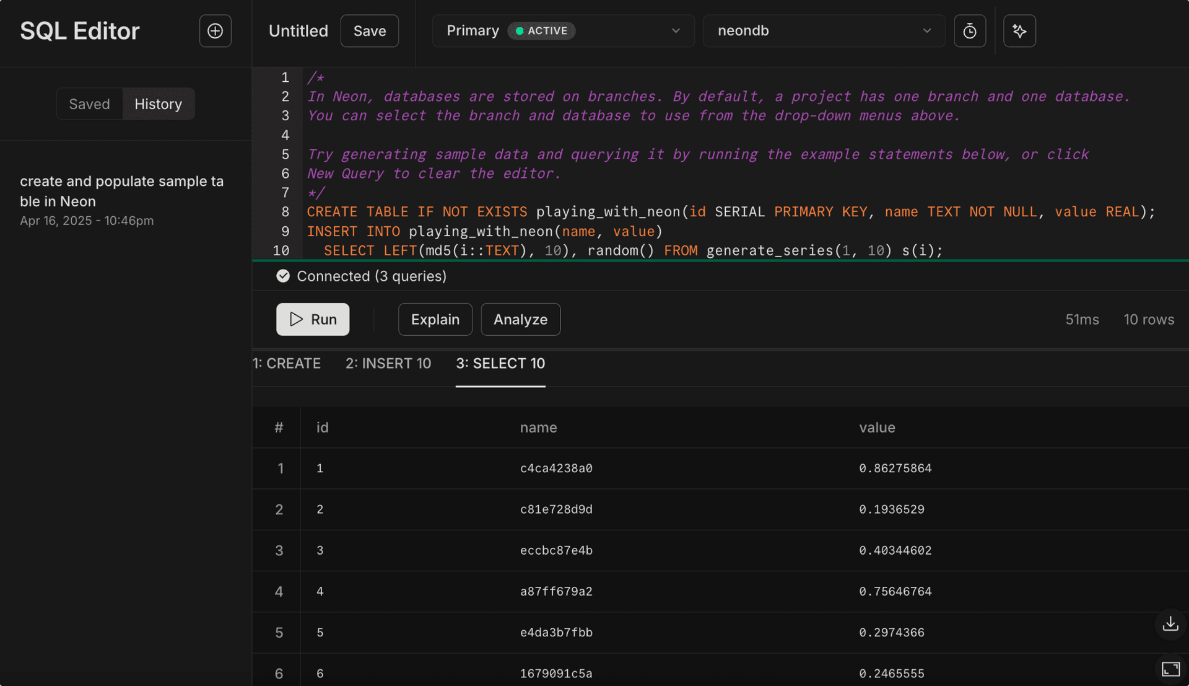View the 1: CREATE result tab
1189x686 pixels.
[287, 363]
